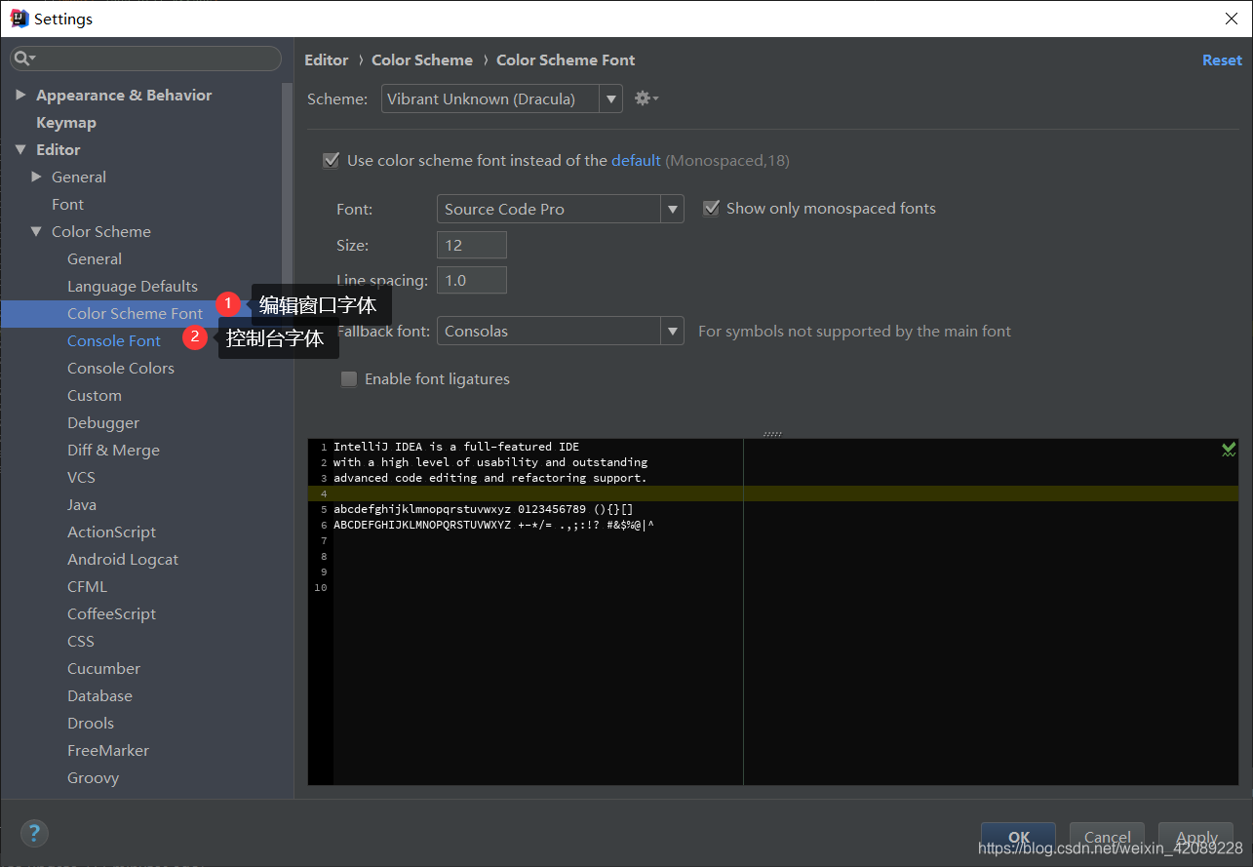The height and width of the screenshot is (867, 1253).
Task: Click the OK button
Action: (1018, 837)
